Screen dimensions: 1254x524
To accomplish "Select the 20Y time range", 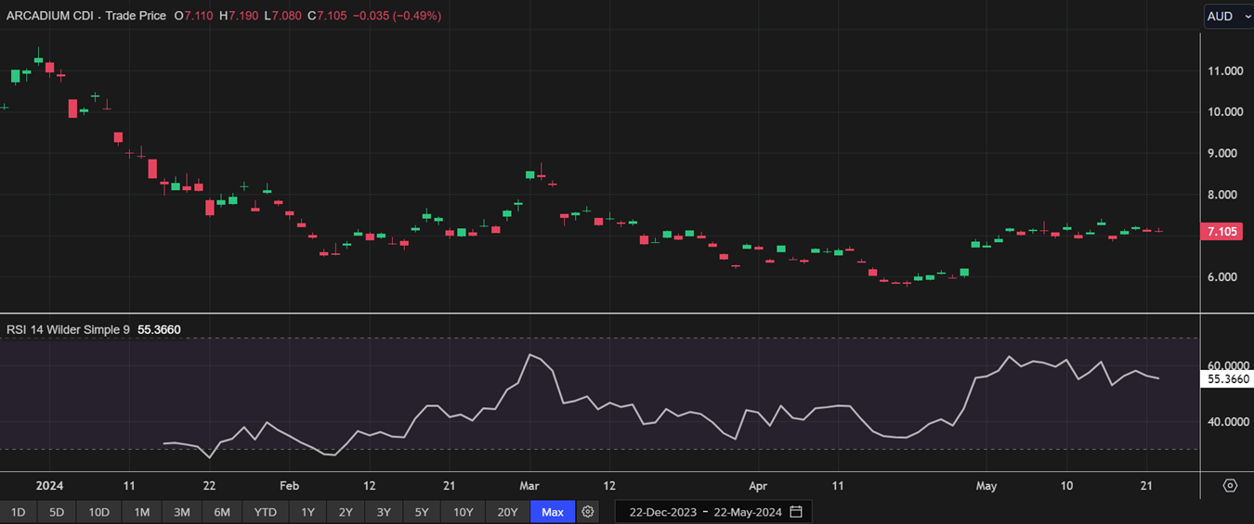I will click(507, 512).
